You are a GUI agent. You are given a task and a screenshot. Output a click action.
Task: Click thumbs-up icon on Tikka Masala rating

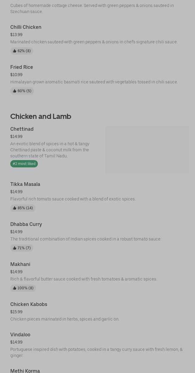pos(15,208)
